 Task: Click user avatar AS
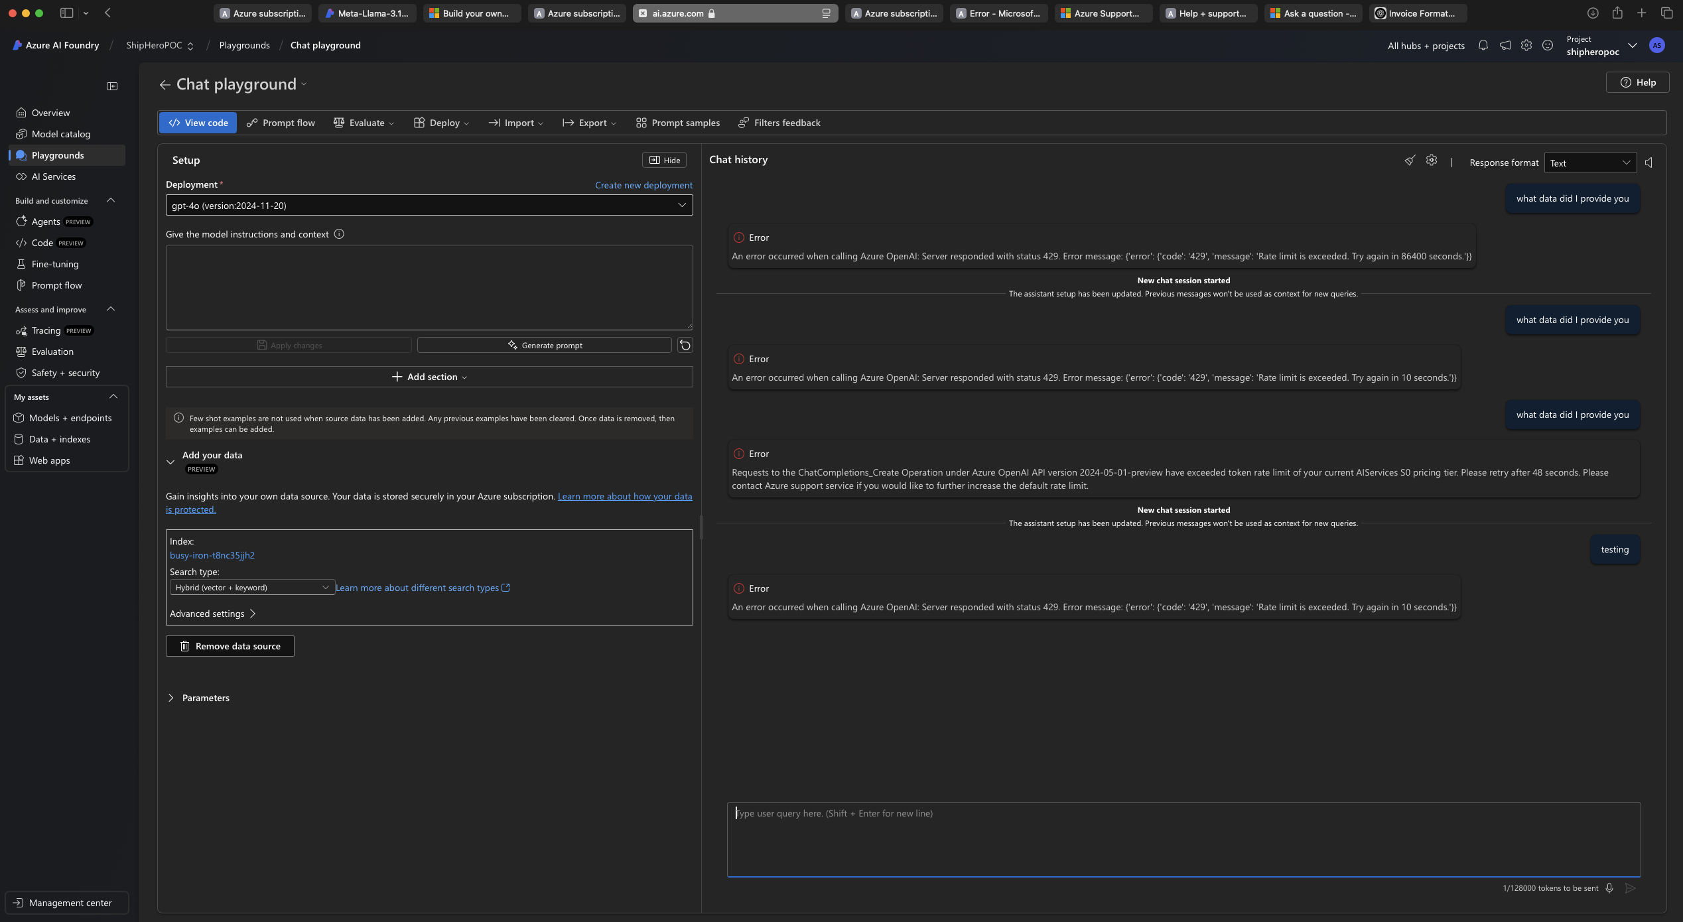tap(1657, 45)
